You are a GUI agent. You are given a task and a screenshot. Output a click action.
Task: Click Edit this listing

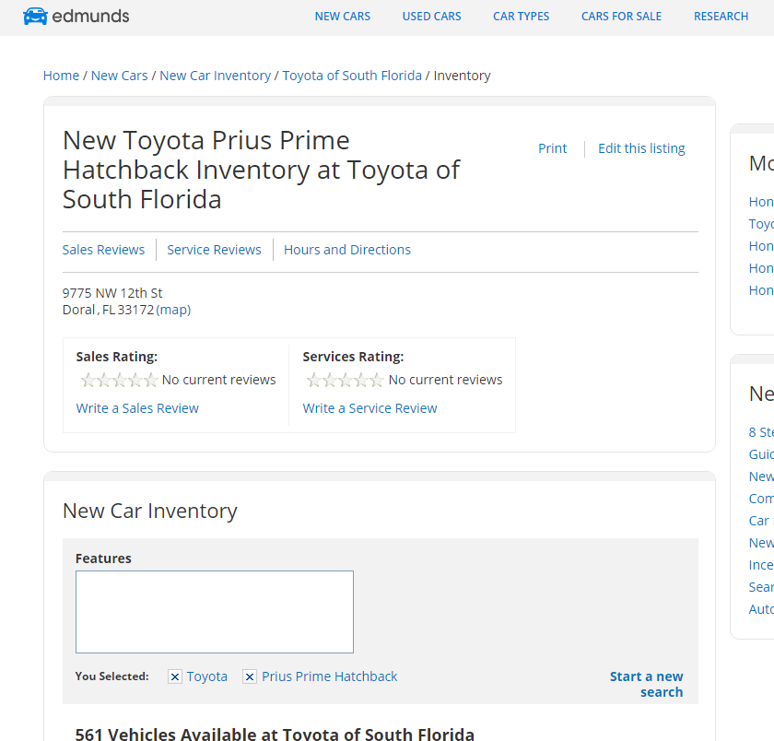pos(641,148)
